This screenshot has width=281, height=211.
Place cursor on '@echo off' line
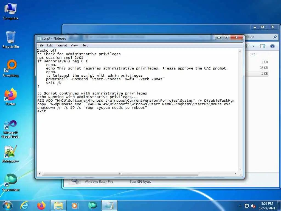pos(47,51)
